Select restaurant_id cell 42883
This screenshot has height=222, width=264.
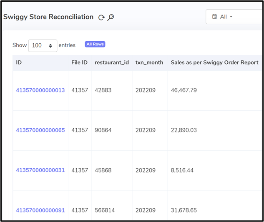coord(103,90)
